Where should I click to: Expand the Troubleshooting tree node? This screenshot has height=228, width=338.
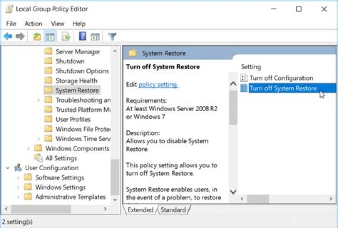coord(38,100)
